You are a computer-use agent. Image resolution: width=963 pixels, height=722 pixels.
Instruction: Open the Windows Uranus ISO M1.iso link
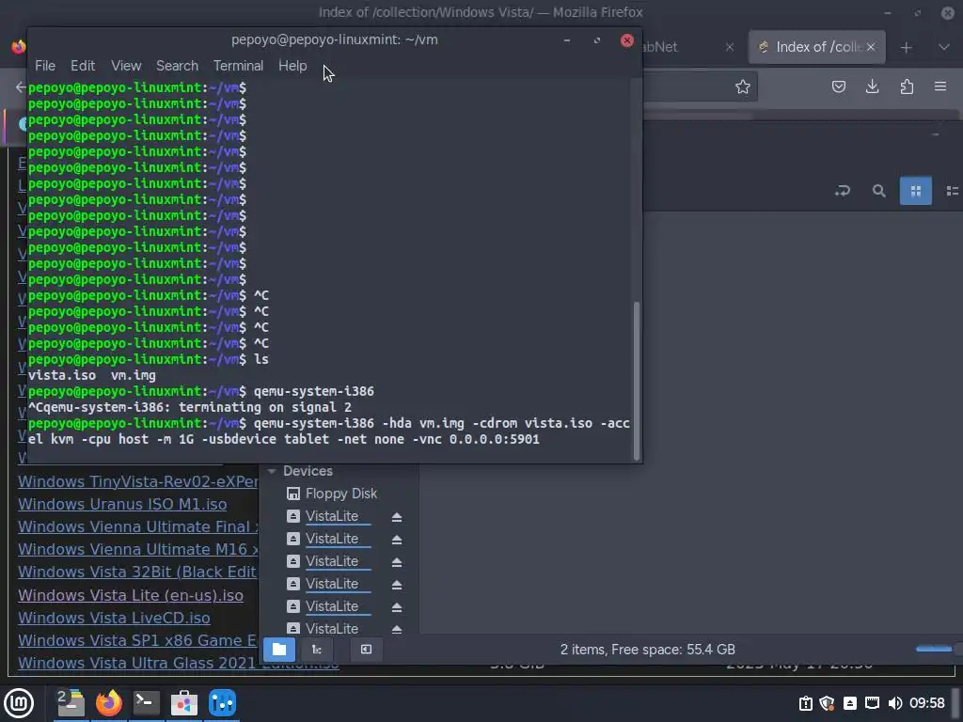click(122, 504)
